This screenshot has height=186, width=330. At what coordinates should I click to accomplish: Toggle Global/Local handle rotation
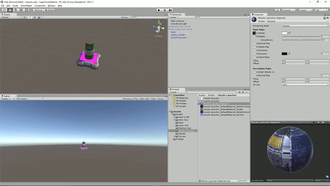pos(49,10)
